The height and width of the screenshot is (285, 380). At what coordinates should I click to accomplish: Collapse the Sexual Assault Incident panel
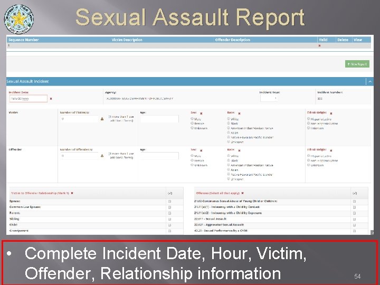click(370, 82)
